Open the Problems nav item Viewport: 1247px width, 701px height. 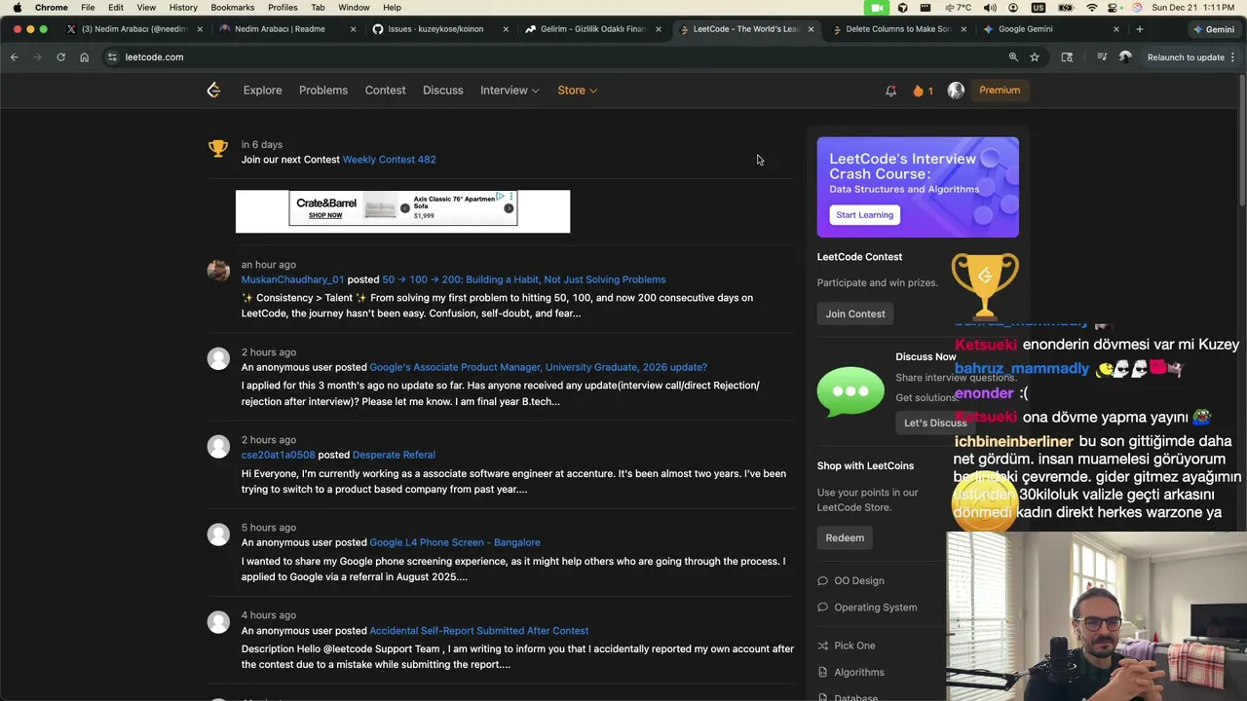coord(323,91)
